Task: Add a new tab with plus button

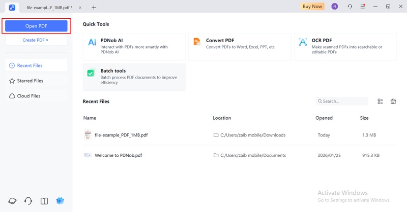Action: [x=94, y=7]
